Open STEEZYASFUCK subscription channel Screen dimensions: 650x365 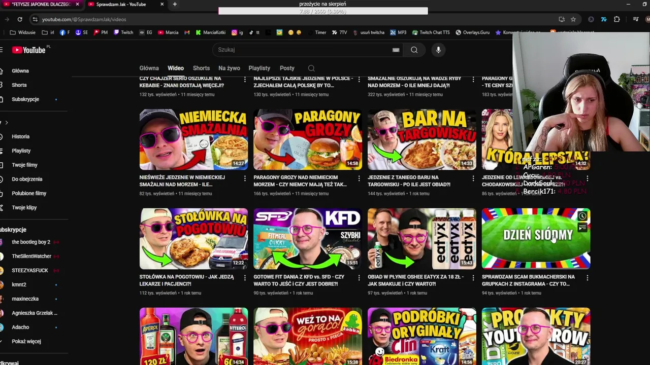[30, 270]
